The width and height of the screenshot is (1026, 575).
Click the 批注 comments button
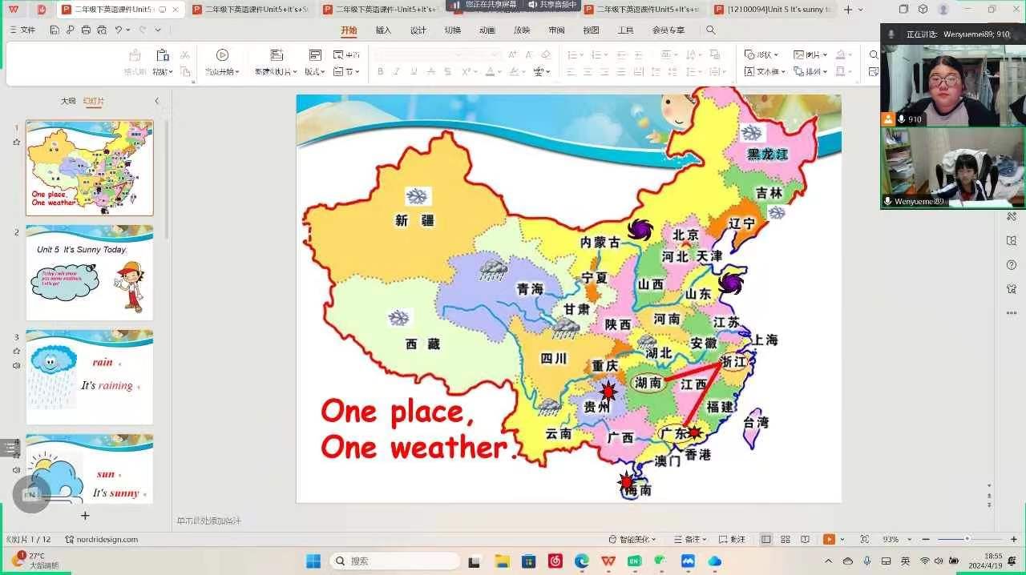pyautogui.click(x=733, y=540)
